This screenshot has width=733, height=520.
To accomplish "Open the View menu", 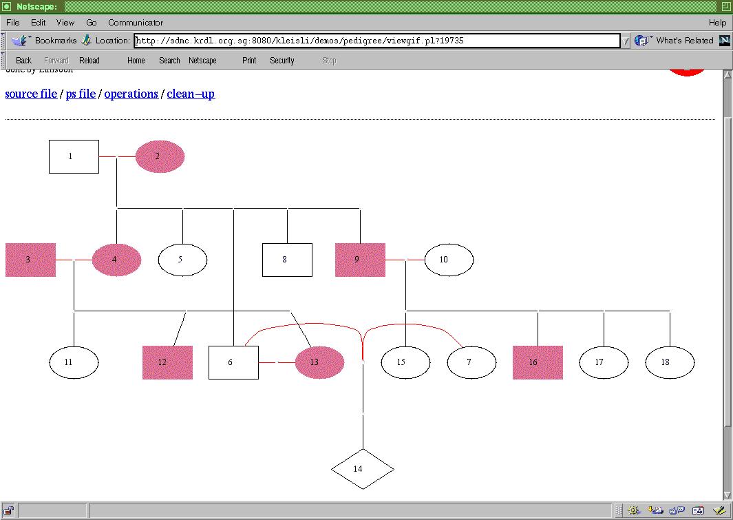I will 65,23.
